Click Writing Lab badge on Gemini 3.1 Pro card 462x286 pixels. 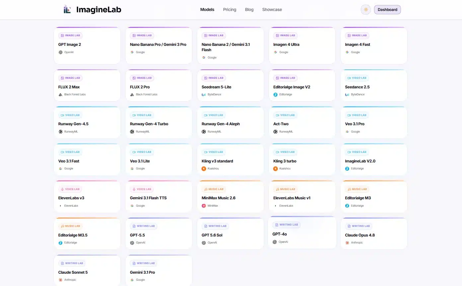(144, 263)
